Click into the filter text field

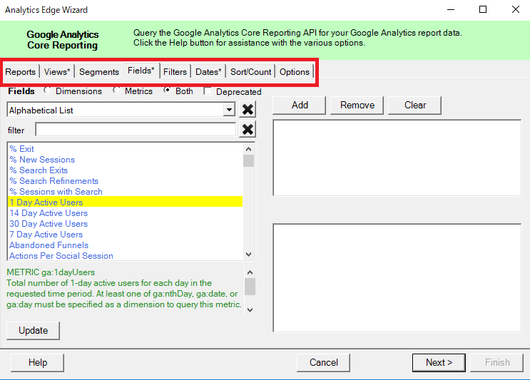pos(136,130)
